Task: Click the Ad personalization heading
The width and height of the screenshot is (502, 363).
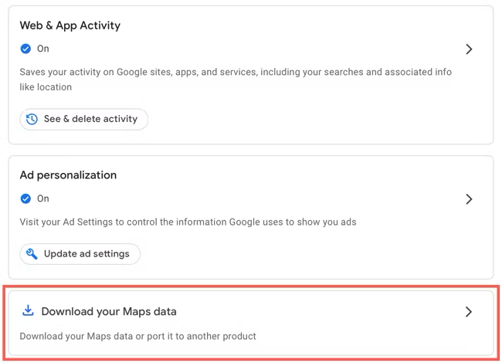Action: click(x=68, y=175)
